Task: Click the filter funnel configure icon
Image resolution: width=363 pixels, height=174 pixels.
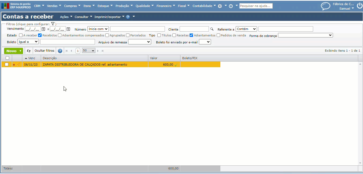Action: tap(53, 24)
